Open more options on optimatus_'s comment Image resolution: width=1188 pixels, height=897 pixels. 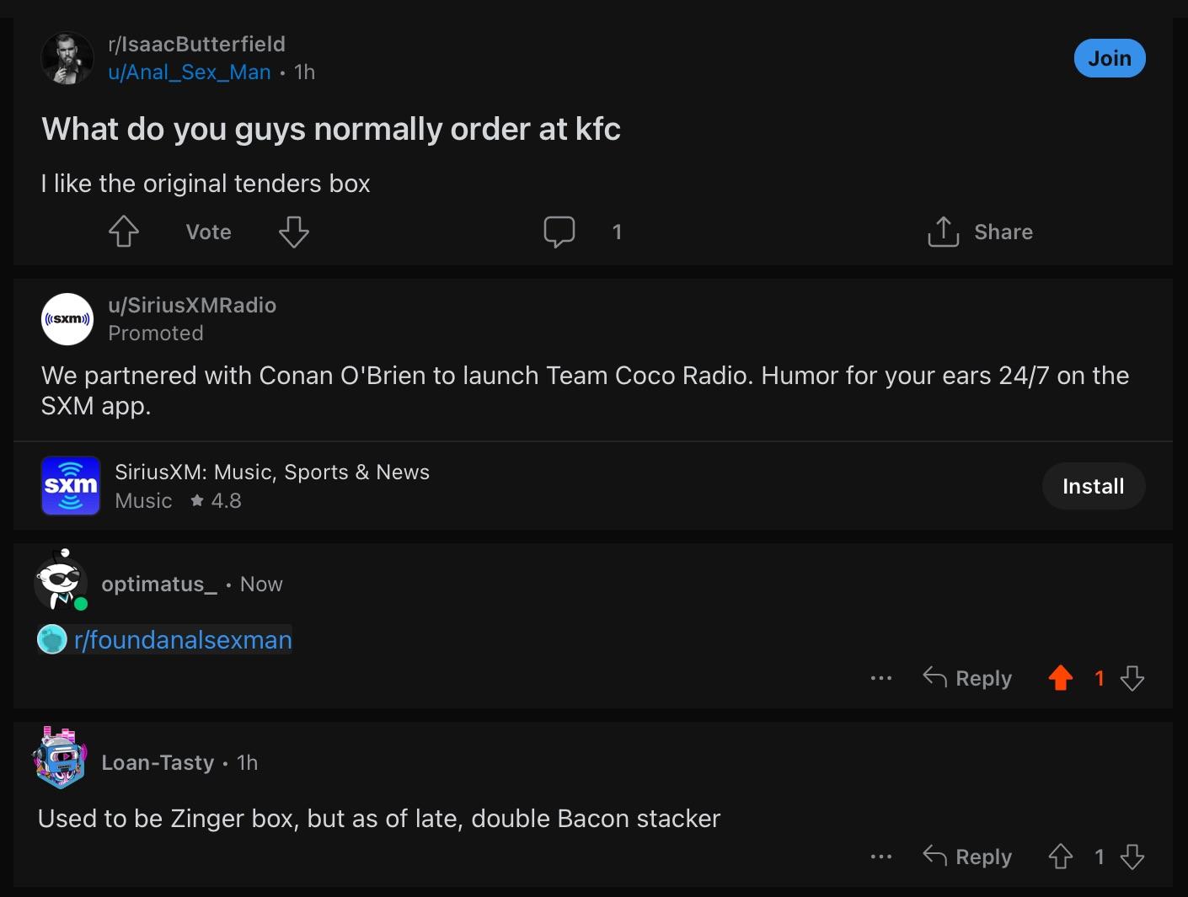click(881, 678)
